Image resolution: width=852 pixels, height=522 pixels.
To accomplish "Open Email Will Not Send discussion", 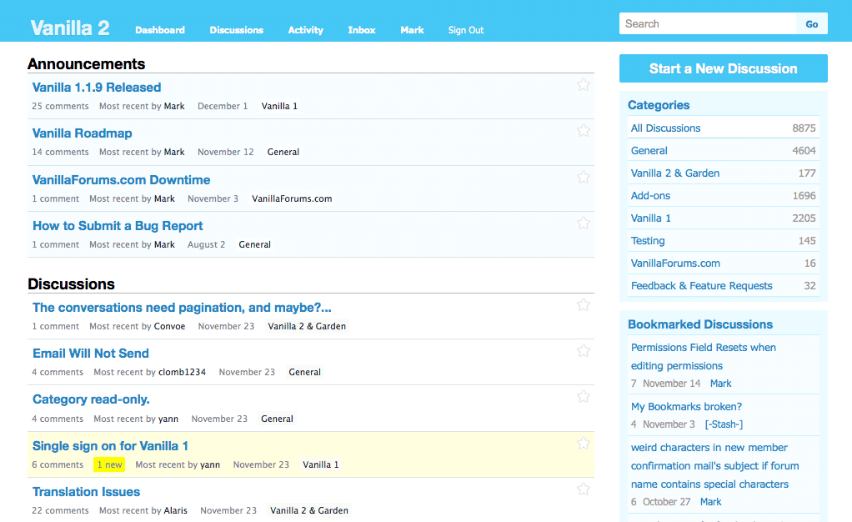I will coord(91,354).
